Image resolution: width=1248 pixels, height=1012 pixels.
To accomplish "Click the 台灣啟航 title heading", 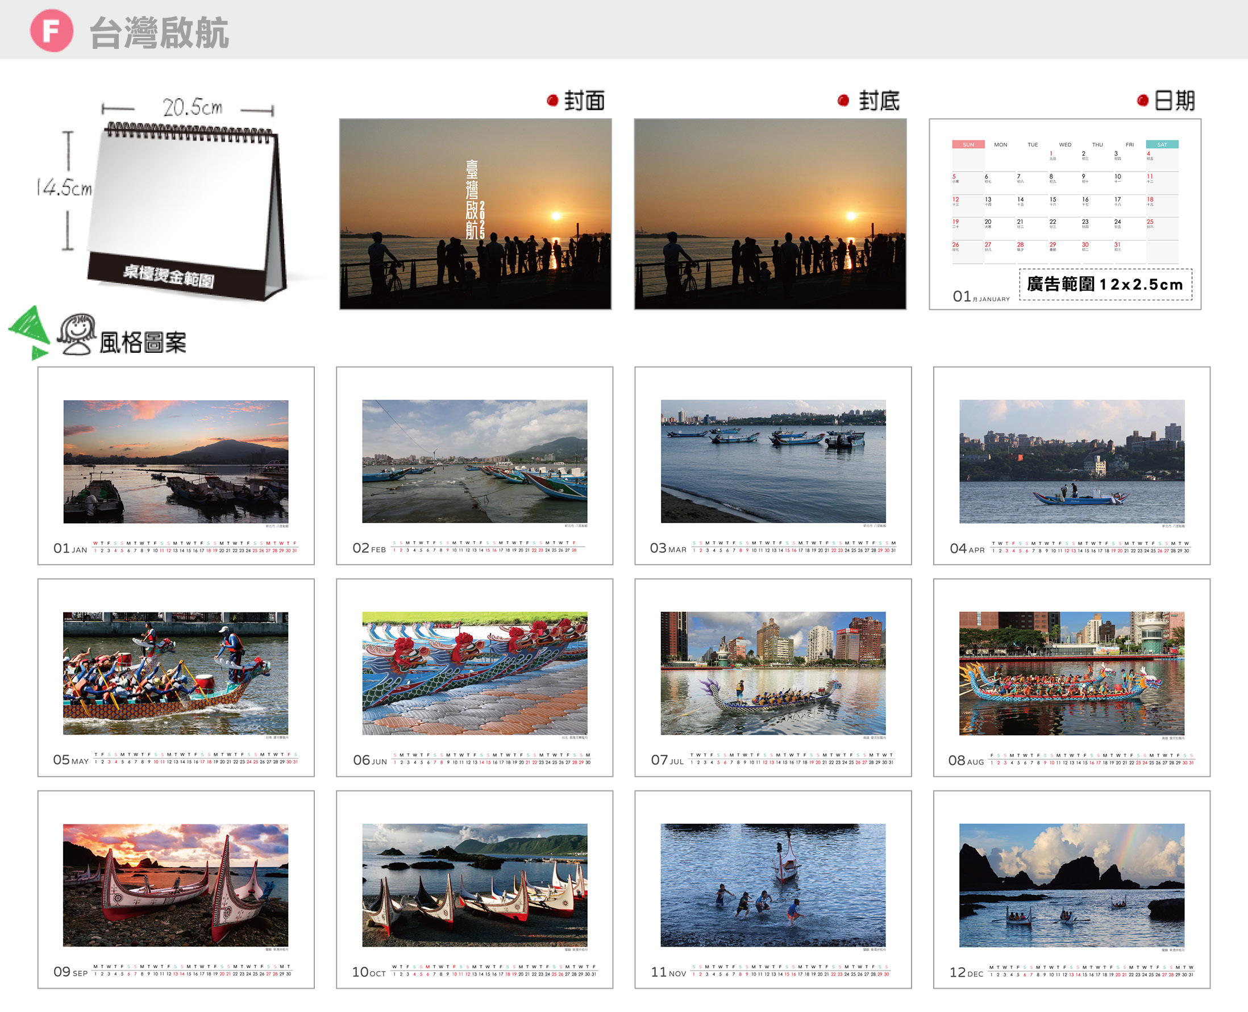I will coord(159,33).
